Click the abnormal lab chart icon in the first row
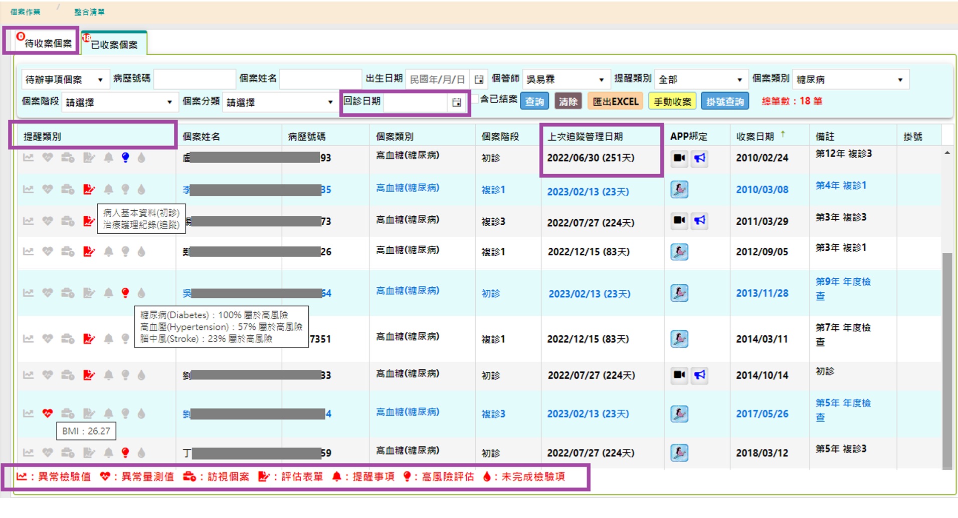958x518 pixels. click(x=28, y=158)
